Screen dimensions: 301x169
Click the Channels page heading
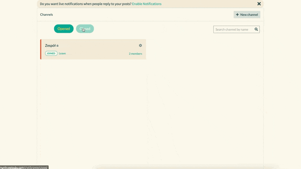click(47, 15)
